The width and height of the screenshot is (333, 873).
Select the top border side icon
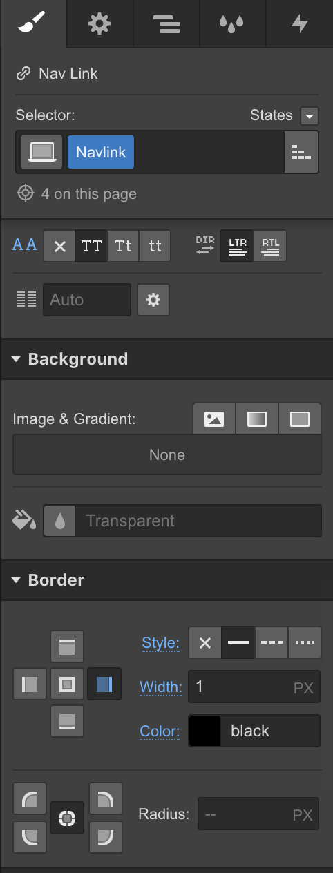67,646
